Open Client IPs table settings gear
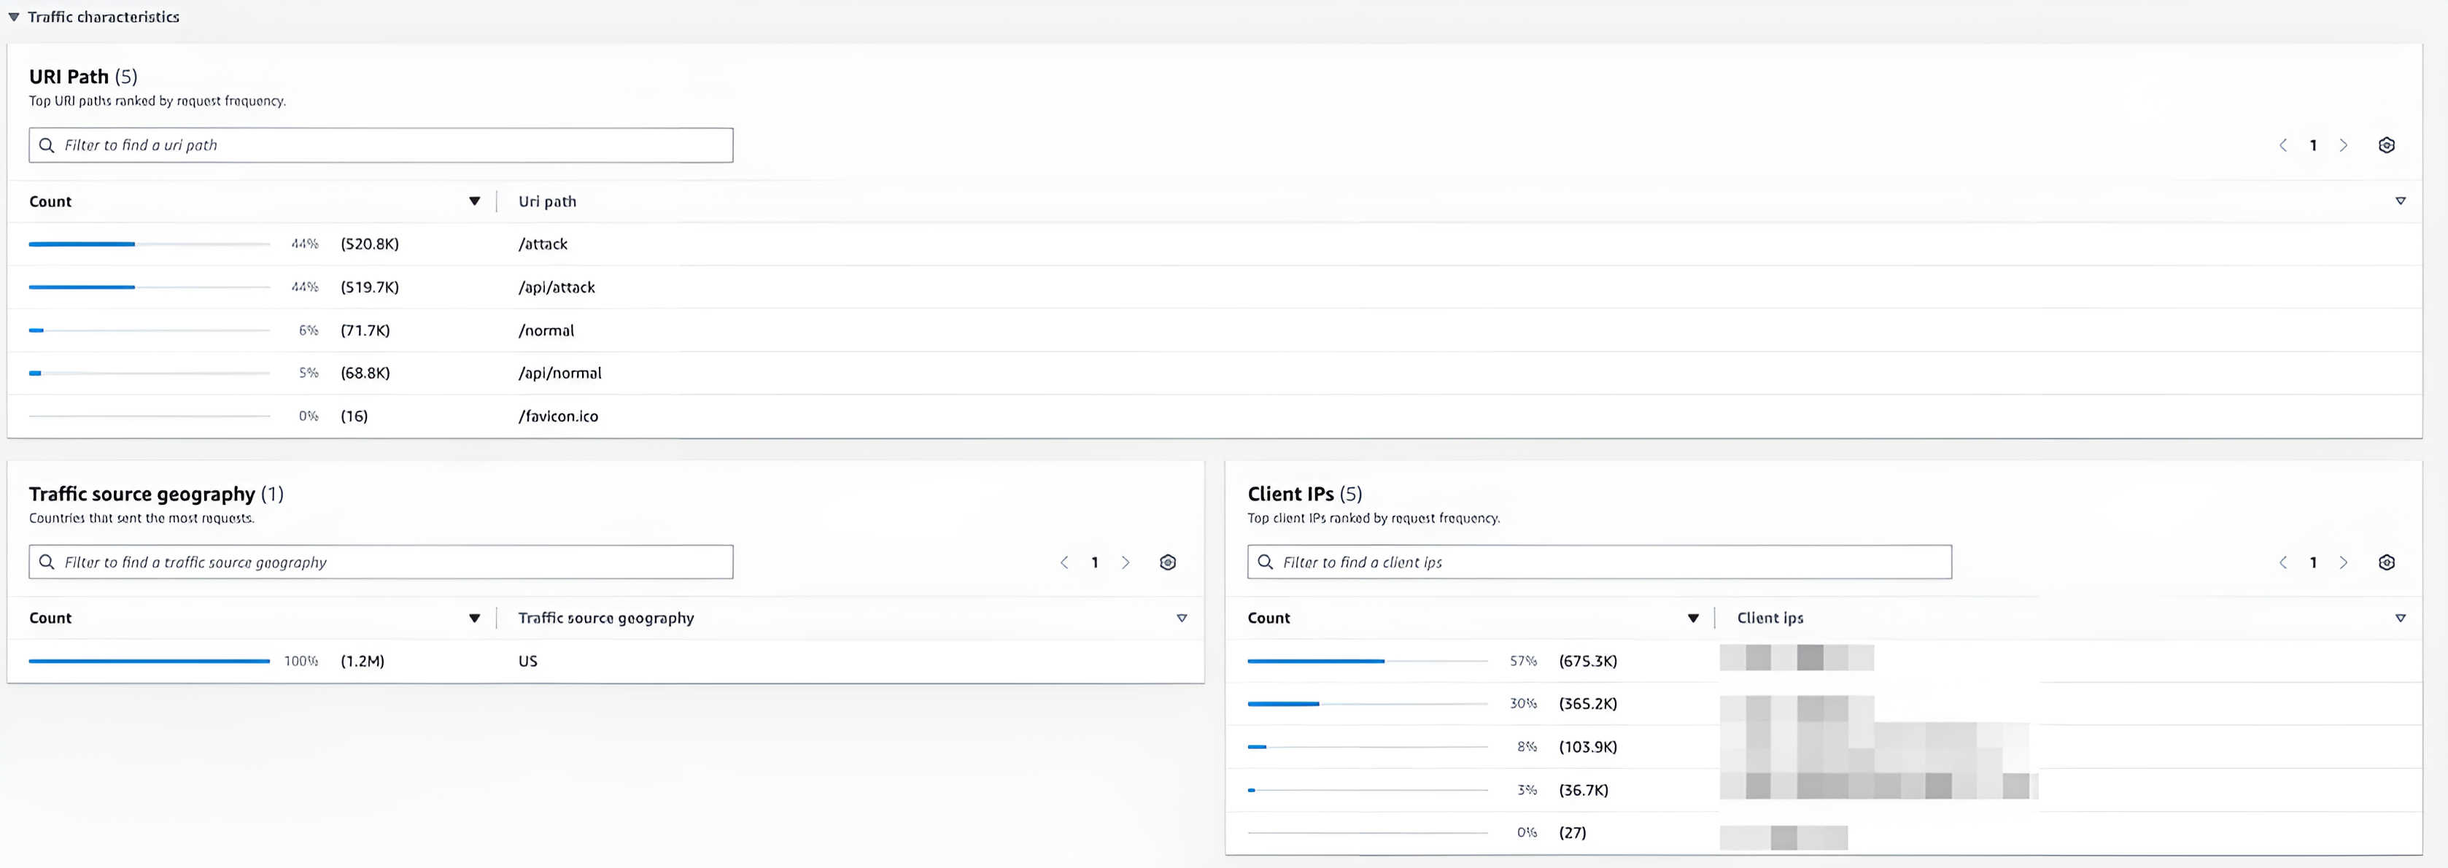The image size is (2448, 868). point(2385,563)
